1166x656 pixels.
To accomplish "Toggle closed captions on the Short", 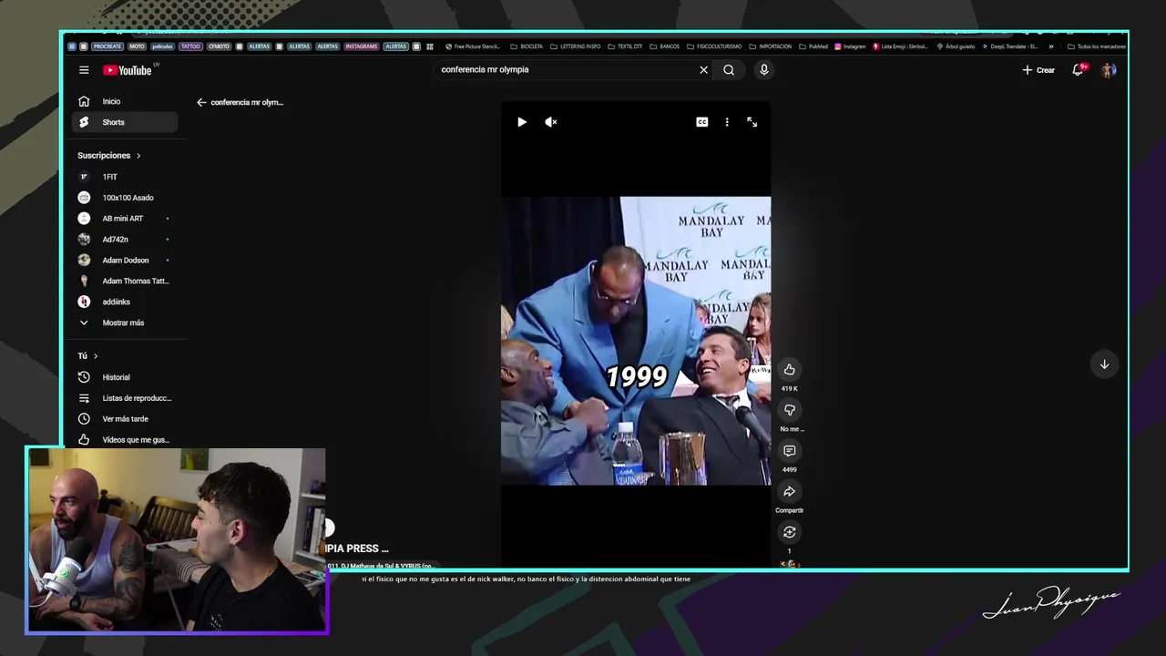I will [702, 122].
